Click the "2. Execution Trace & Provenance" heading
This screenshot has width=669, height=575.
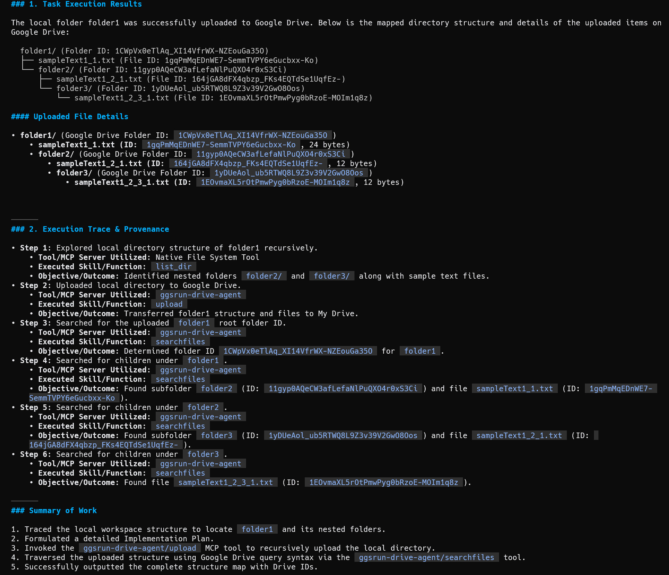[x=90, y=229]
